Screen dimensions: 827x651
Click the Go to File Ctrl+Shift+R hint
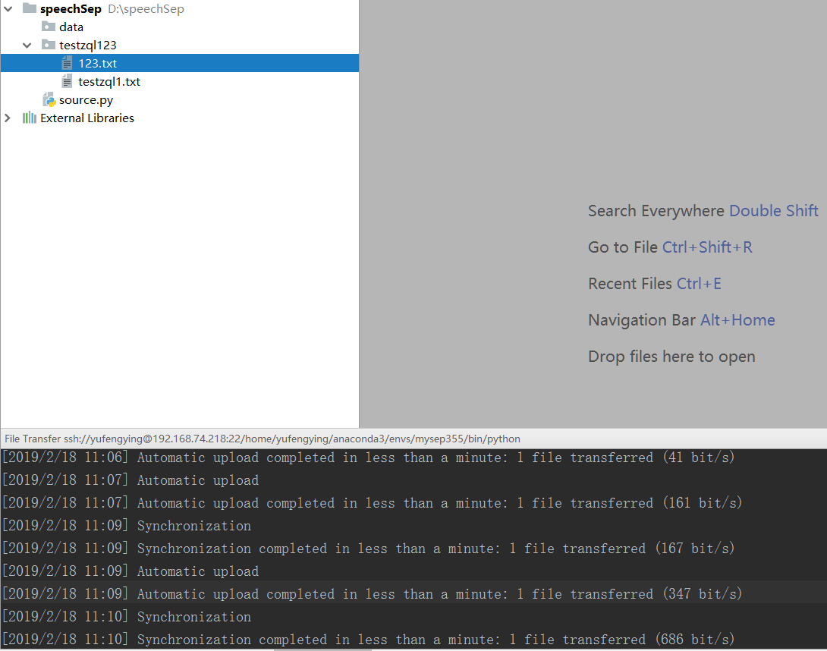click(670, 247)
